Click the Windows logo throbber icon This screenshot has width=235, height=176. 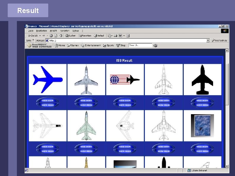pyautogui.click(x=225, y=31)
